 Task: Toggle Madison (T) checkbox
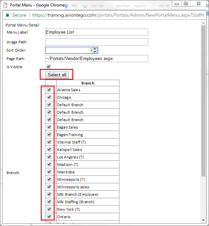coord(49,164)
